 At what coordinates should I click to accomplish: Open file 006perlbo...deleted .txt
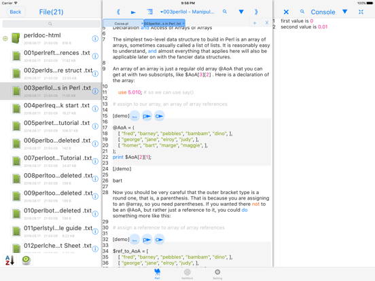(50, 143)
